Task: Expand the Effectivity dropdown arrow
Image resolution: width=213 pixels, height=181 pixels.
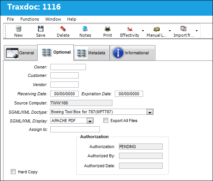Action: pos(143,31)
